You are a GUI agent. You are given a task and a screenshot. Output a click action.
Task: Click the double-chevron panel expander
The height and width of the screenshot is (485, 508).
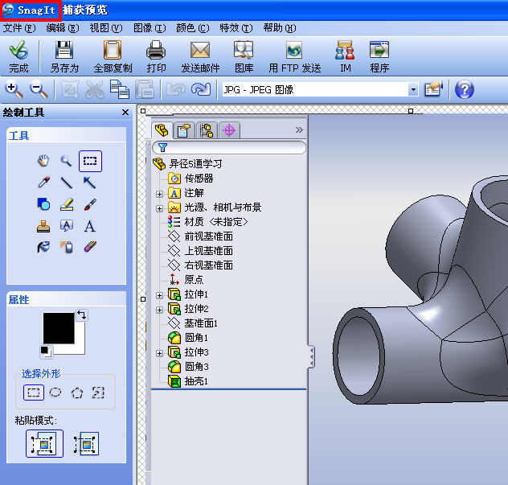point(299,130)
